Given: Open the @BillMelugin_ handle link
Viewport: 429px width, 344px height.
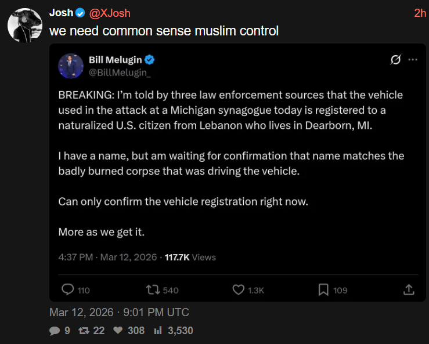Looking at the screenshot, I should point(120,73).
